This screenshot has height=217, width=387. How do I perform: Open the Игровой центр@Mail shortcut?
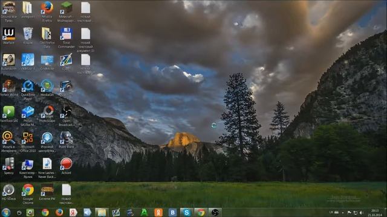47,142
